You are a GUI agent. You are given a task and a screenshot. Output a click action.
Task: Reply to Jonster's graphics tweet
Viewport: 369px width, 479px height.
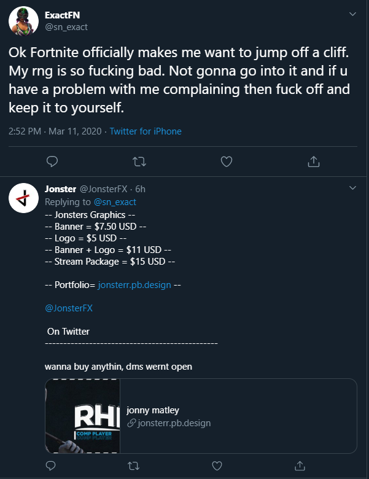pyautogui.click(x=53, y=464)
